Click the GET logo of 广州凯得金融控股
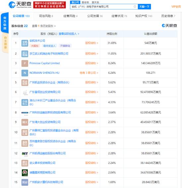This screenshot has width=182, height=188. 25,154
